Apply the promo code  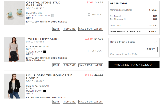pyautogui.click(x=151, y=49)
